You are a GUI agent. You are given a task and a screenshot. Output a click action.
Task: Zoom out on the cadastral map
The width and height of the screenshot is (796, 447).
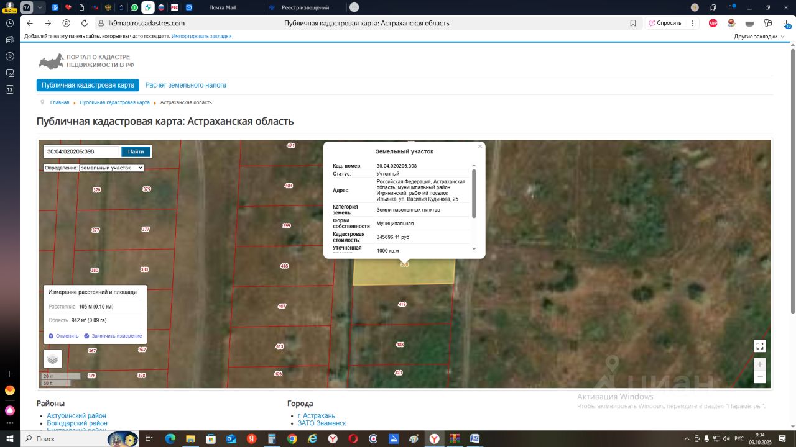point(759,377)
